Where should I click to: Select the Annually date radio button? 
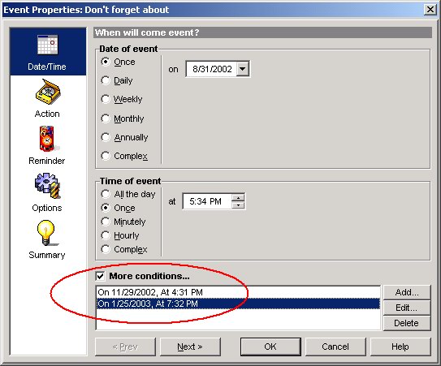pos(106,137)
